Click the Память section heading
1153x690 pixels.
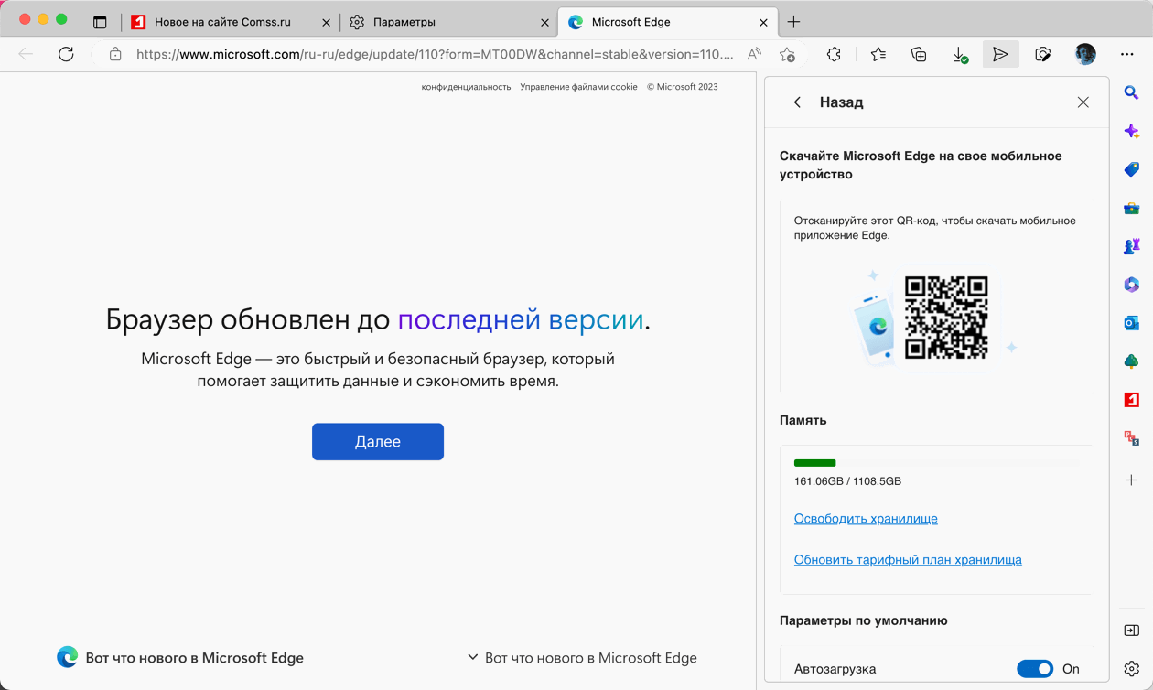pos(803,420)
